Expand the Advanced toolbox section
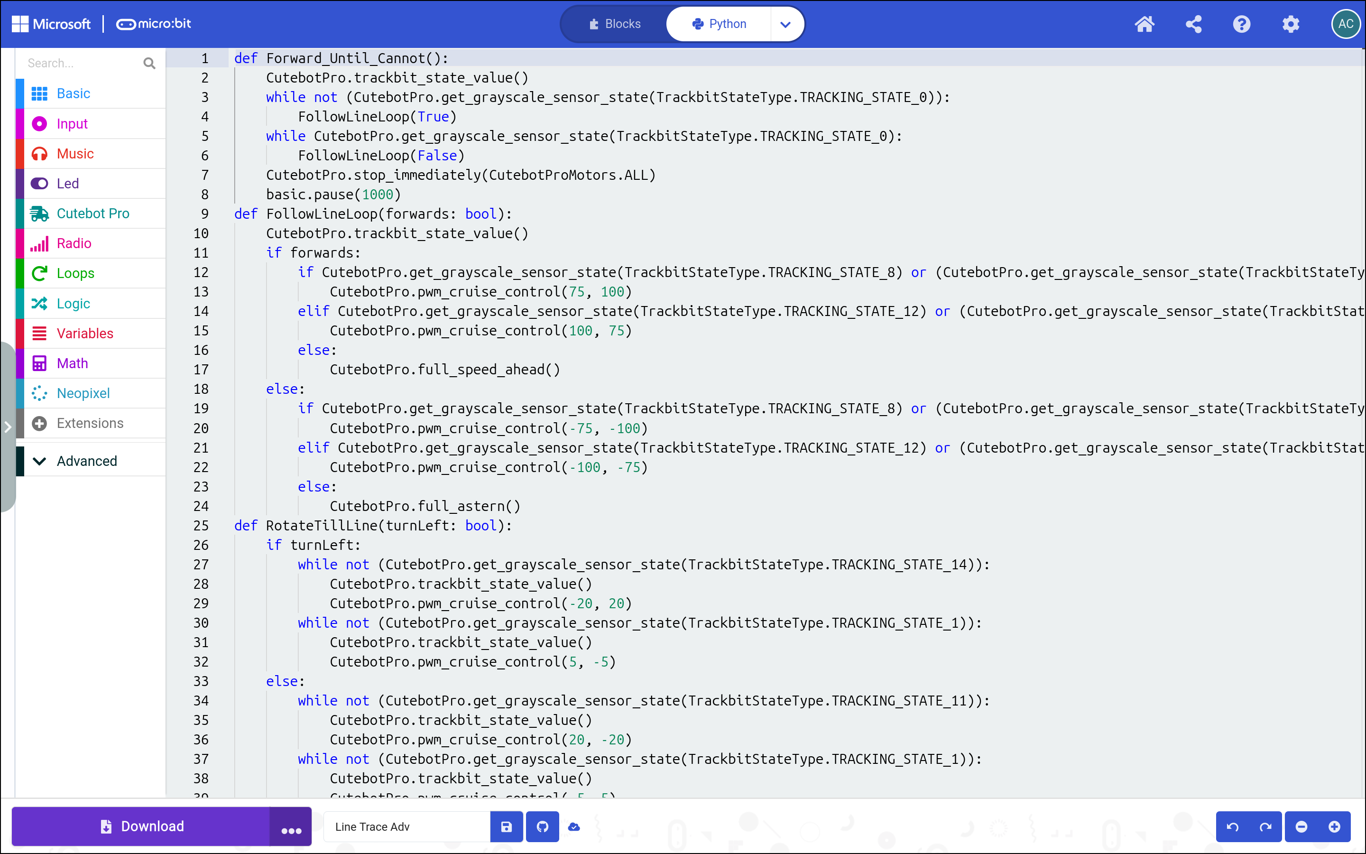The height and width of the screenshot is (854, 1366). (90, 461)
